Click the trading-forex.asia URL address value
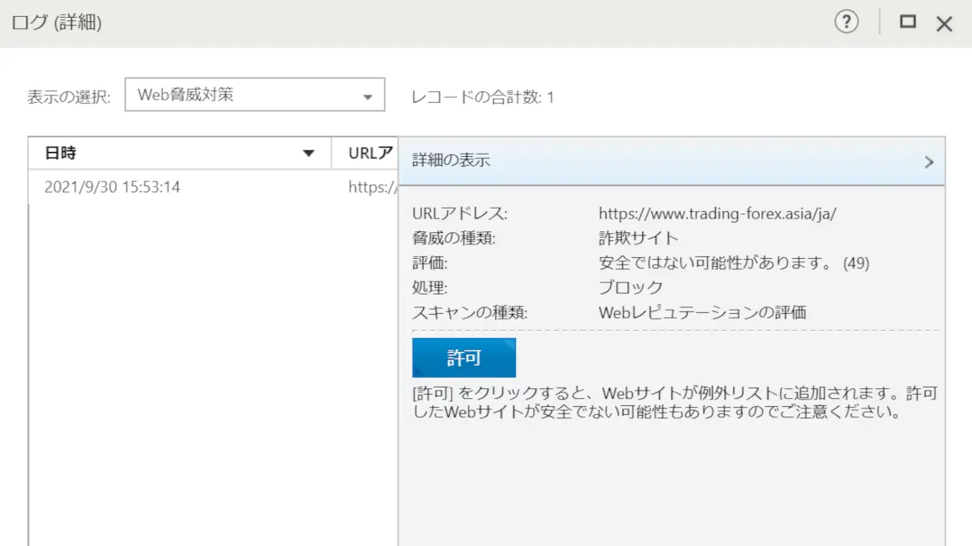 point(717,214)
